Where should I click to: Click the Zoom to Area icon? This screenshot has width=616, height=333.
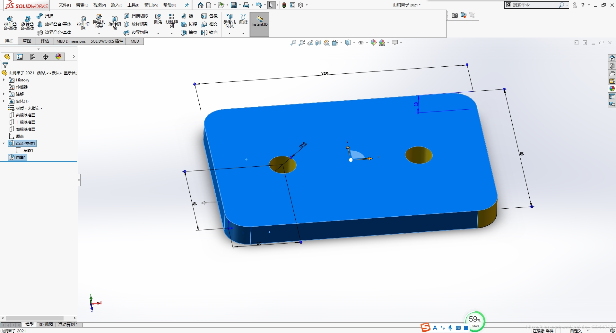[301, 43]
